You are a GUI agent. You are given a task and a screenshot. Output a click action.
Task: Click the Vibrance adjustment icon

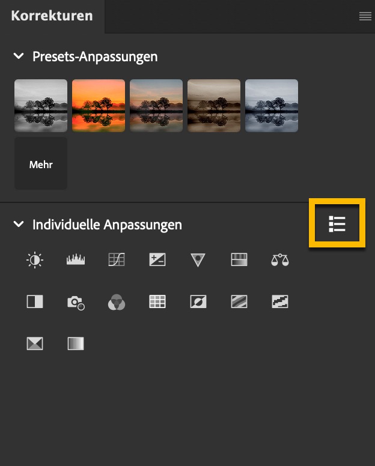pyautogui.click(x=198, y=260)
